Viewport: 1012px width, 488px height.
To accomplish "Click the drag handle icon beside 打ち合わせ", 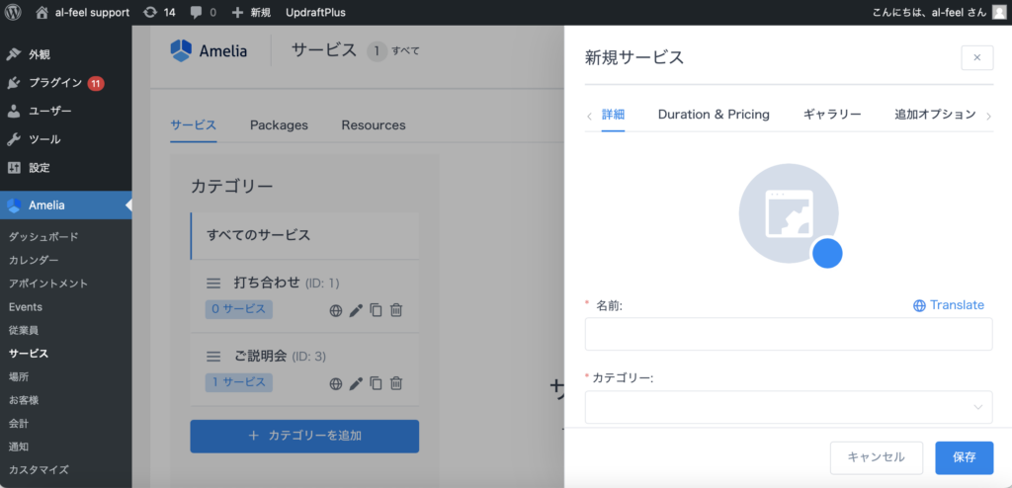I will point(213,284).
